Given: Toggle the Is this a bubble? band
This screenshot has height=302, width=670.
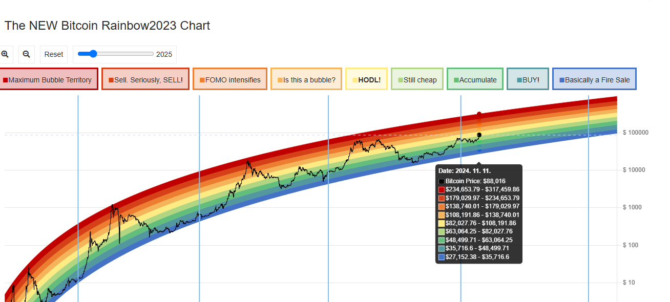Looking at the screenshot, I should click(x=306, y=80).
